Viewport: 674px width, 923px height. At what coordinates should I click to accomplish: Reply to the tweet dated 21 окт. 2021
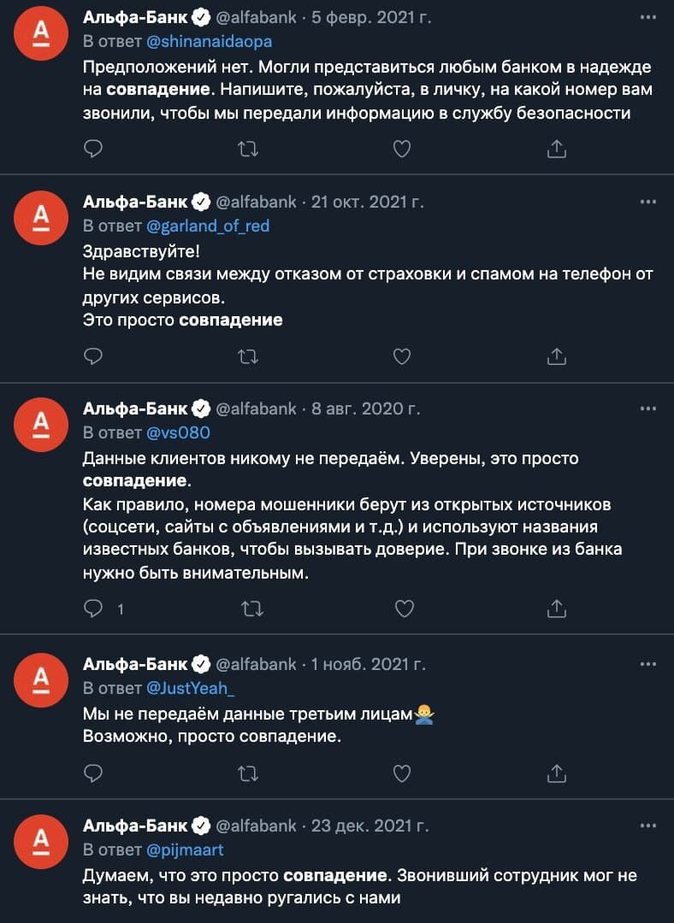coord(92,354)
